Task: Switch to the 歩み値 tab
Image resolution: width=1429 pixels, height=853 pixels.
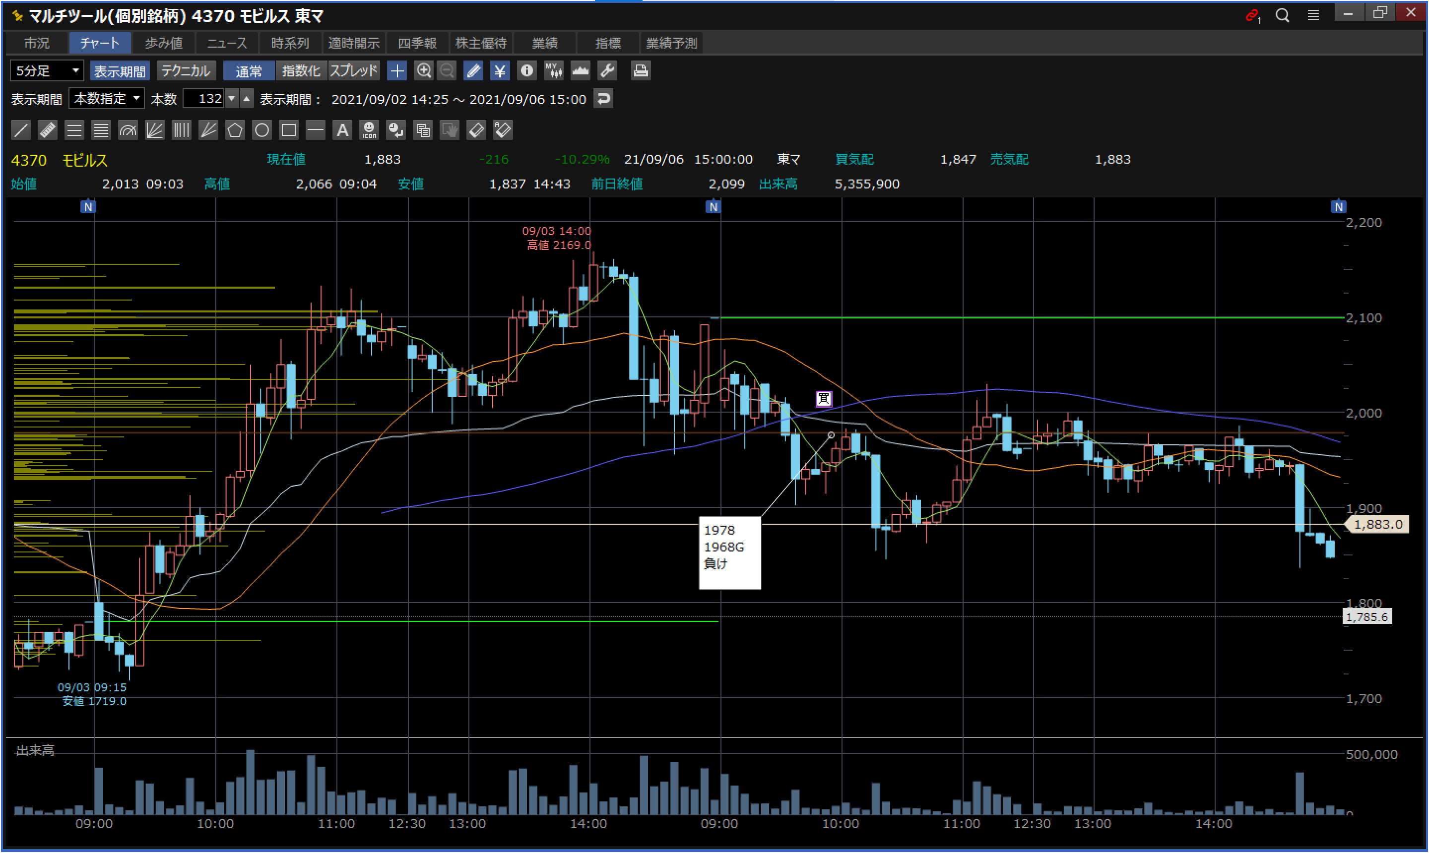Action: click(x=163, y=43)
